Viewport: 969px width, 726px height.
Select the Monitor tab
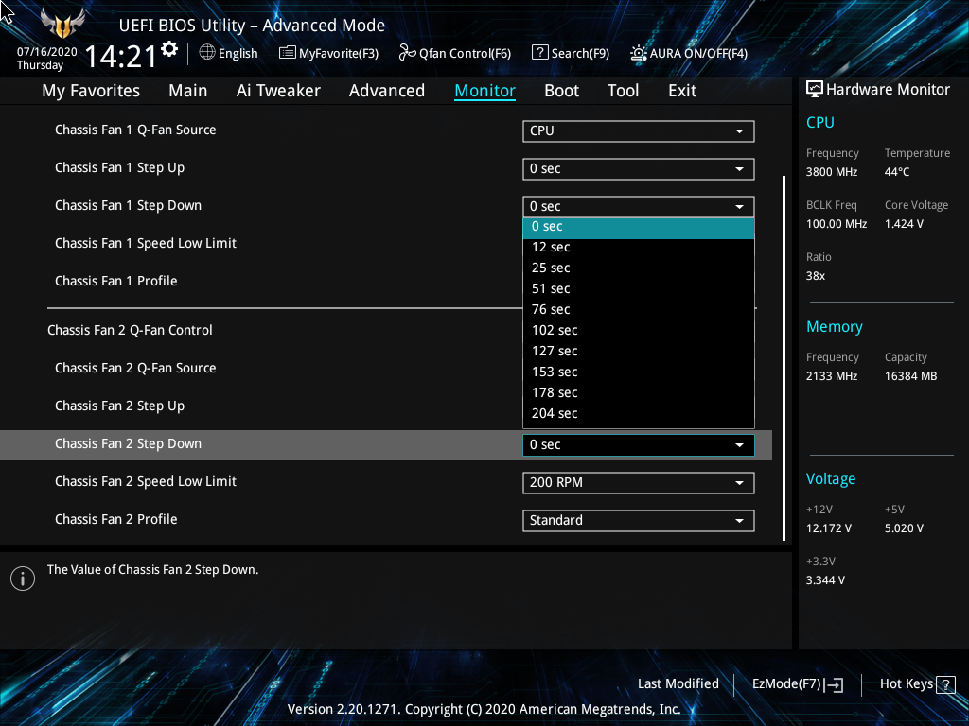pyautogui.click(x=485, y=91)
